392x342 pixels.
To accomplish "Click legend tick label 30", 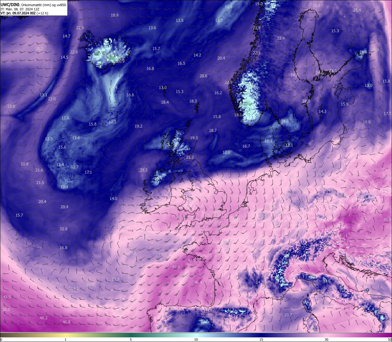I will click(x=326, y=340).
